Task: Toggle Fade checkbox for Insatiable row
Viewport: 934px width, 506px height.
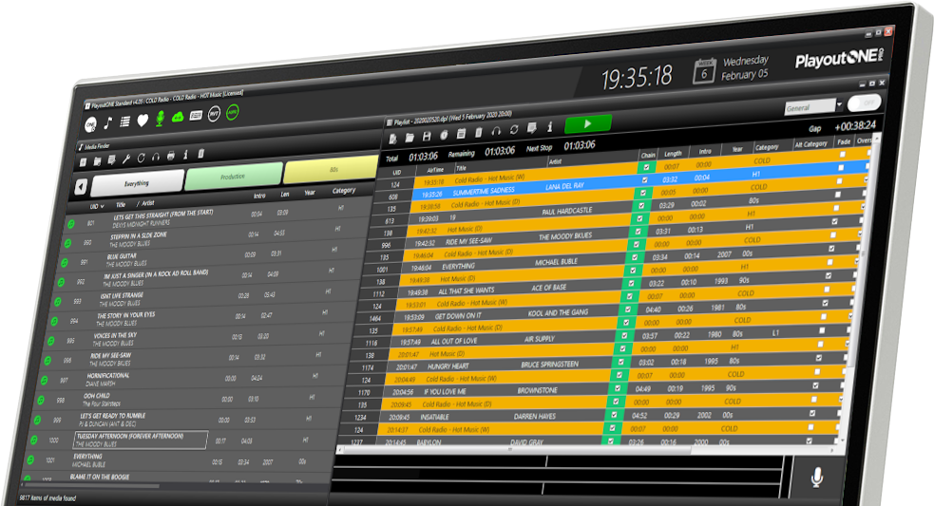Action: (812, 413)
